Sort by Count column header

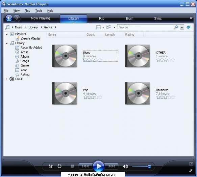[95, 35]
